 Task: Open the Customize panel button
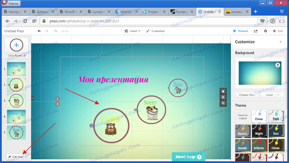156,31
